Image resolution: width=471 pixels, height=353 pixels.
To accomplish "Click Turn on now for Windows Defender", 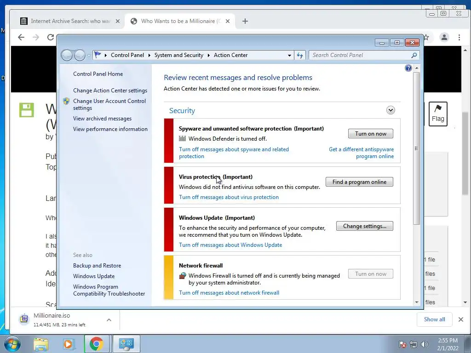I will pyautogui.click(x=371, y=134).
